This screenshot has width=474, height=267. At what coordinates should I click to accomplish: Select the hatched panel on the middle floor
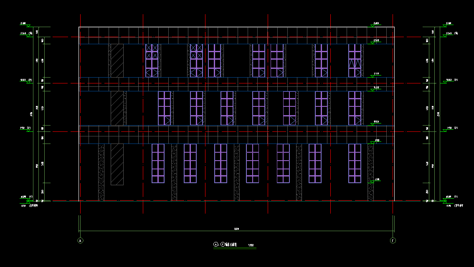pyautogui.click(x=117, y=108)
